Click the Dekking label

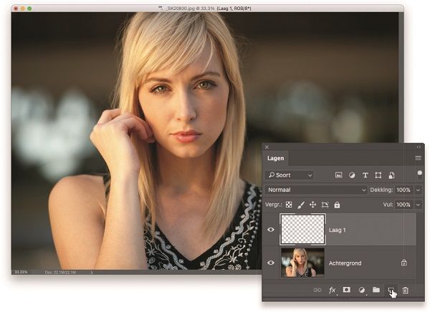[x=381, y=190]
